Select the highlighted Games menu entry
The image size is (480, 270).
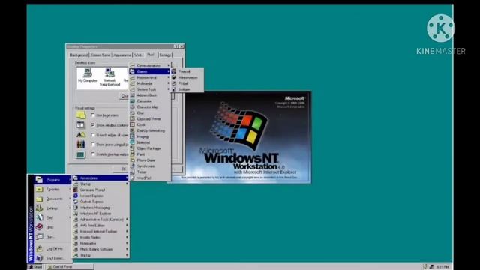pos(150,71)
